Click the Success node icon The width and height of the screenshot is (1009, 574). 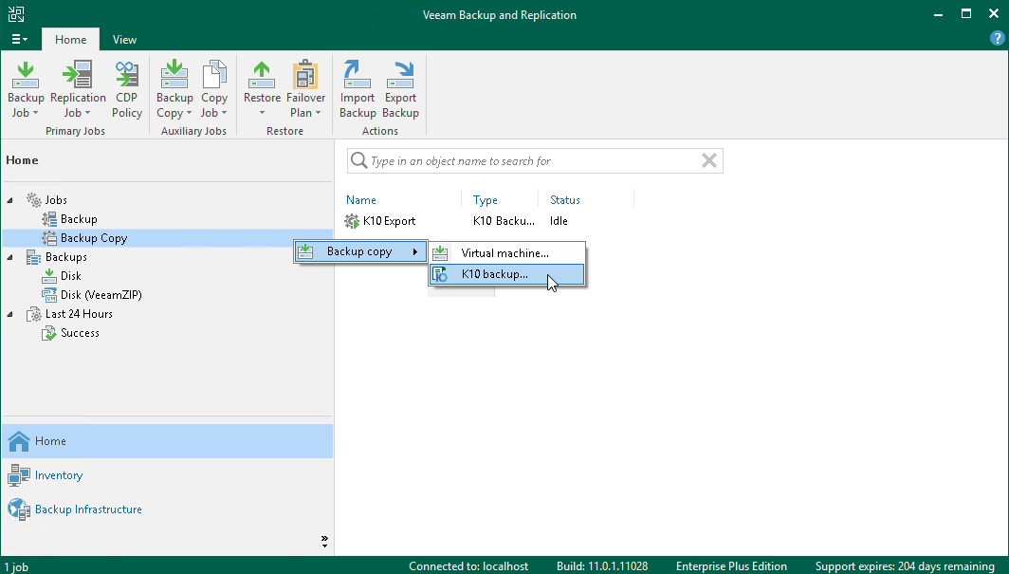pos(49,333)
